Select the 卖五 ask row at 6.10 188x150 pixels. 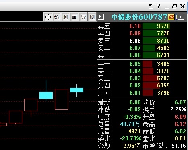tap(142, 26)
